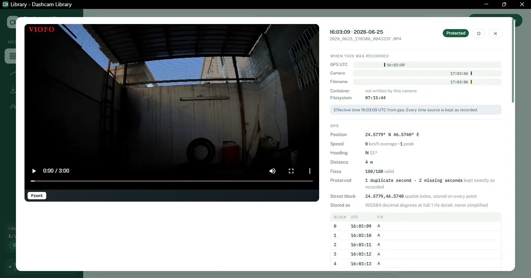Screen dimensions: 531x278
Task: Select block 4 row at 16:03:13
Action: (416, 264)
